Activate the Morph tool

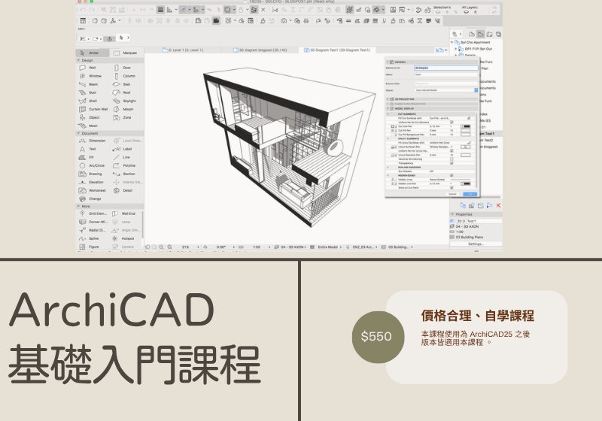coord(123,109)
